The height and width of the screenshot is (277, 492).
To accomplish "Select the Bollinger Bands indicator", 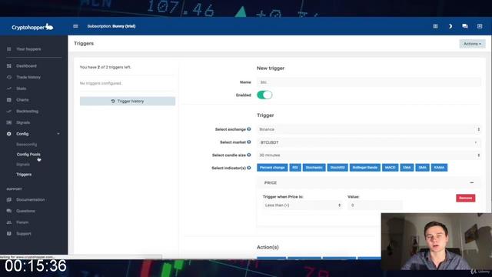I will pos(364,168).
